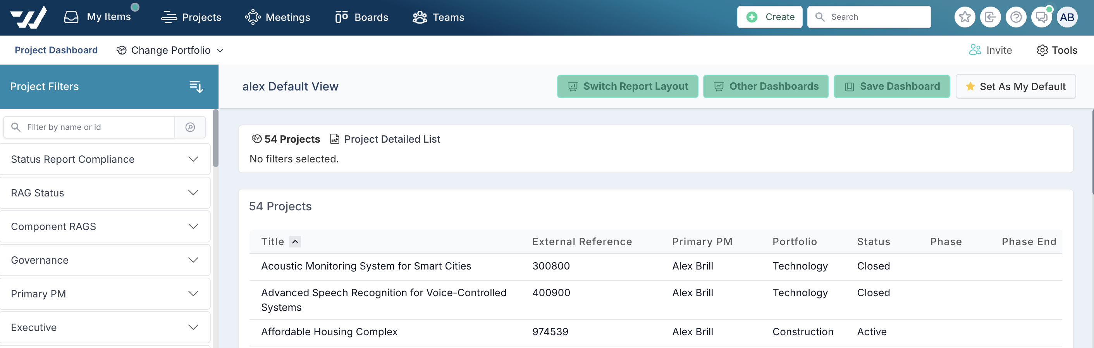Click the Meetings icon in navbar
This screenshot has height=348, width=1094.
(x=253, y=17)
